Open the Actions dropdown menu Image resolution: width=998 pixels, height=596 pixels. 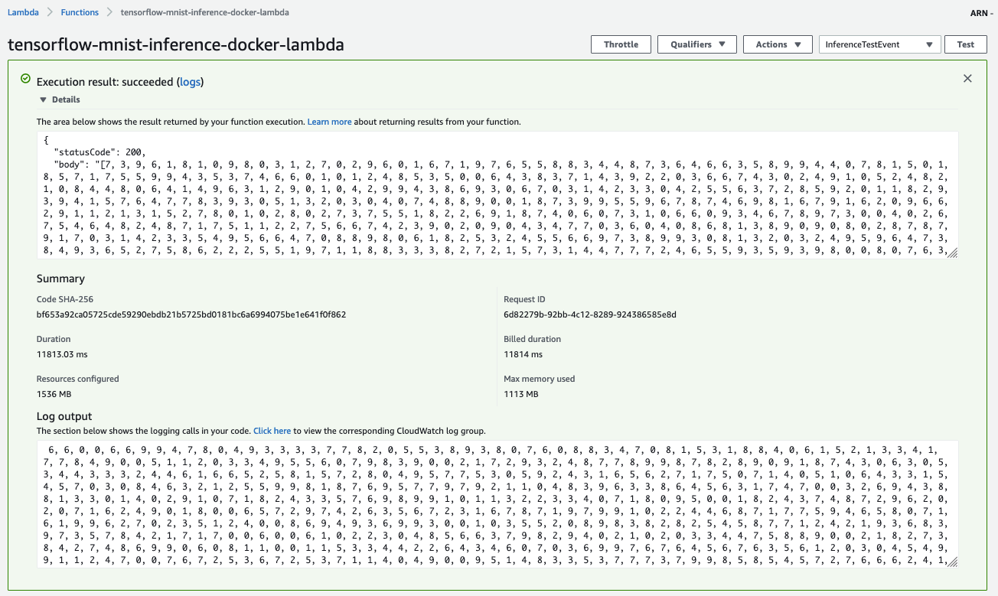pos(778,44)
